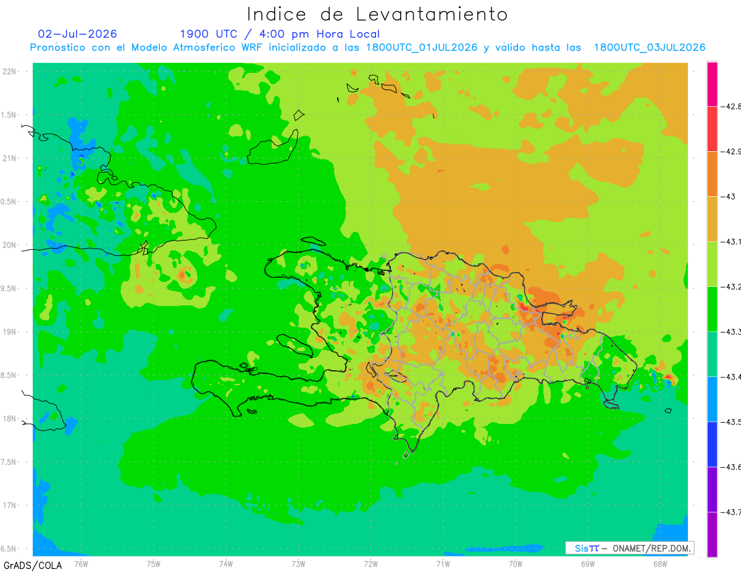Click the "1800UTC_01JUL2026" initialization time text
The width and height of the screenshot is (741, 572).
tap(422, 48)
